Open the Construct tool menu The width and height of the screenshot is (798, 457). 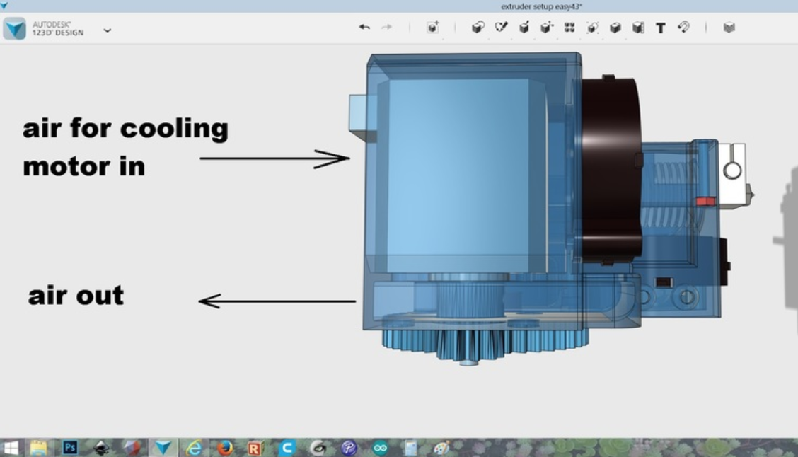point(524,28)
